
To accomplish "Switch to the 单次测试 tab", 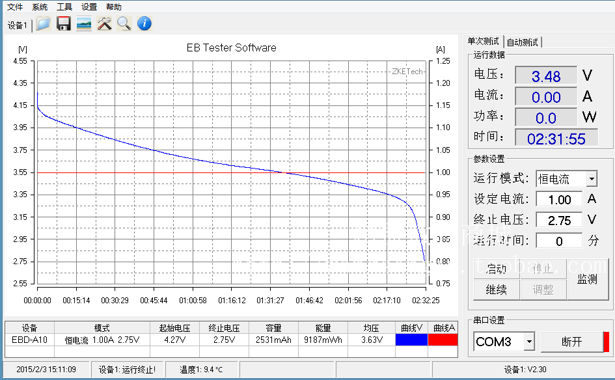I will 483,41.
